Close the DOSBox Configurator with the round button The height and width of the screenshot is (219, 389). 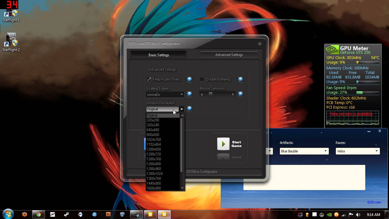260,43
